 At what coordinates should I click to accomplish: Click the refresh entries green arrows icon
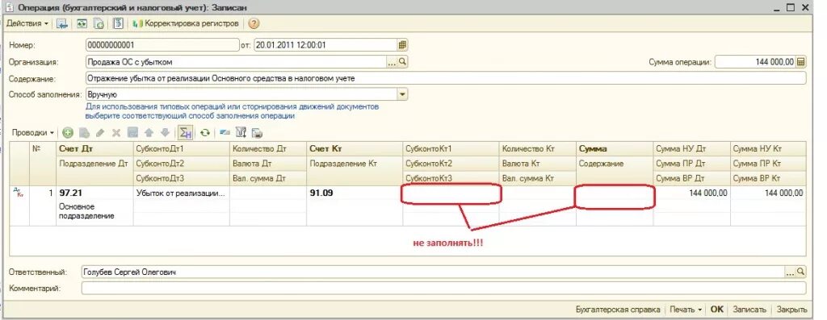pyautogui.click(x=204, y=133)
